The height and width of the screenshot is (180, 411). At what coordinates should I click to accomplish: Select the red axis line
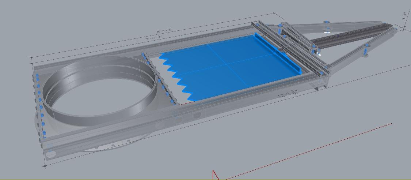(311, 150)
